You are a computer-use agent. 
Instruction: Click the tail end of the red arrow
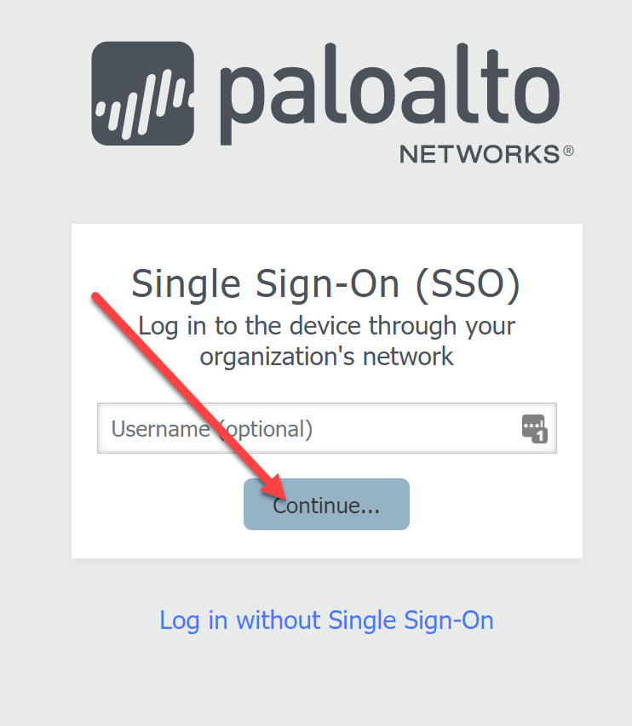pos(96,297)
